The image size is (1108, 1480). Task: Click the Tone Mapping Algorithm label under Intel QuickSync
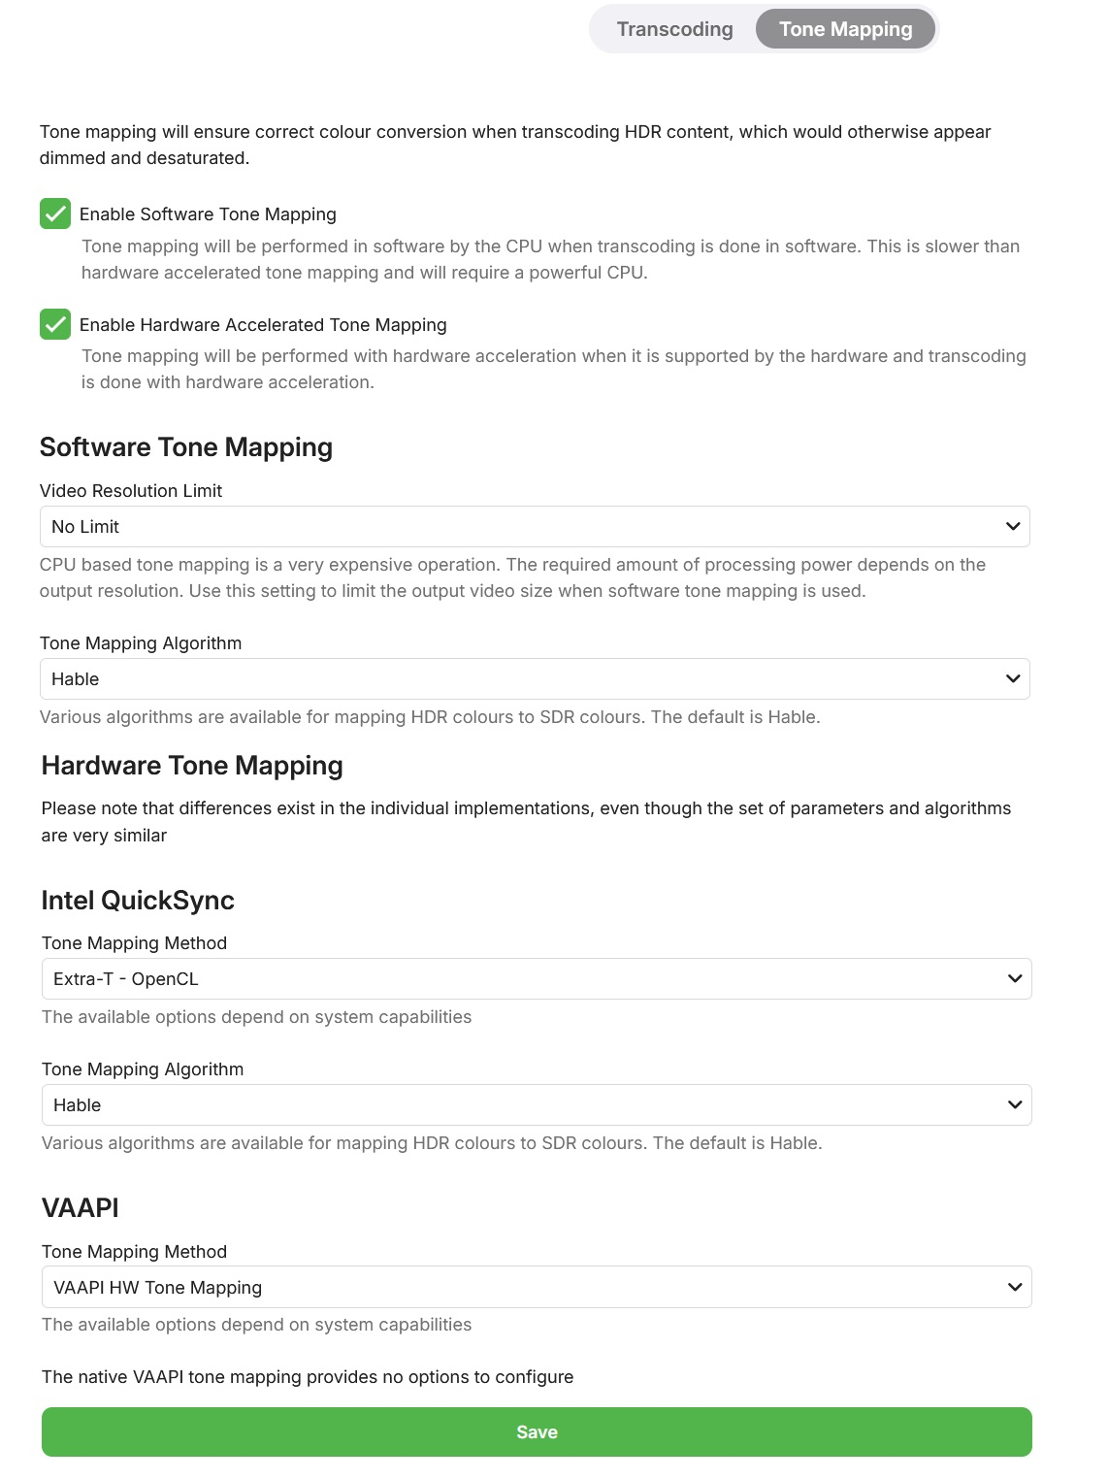143,1069
